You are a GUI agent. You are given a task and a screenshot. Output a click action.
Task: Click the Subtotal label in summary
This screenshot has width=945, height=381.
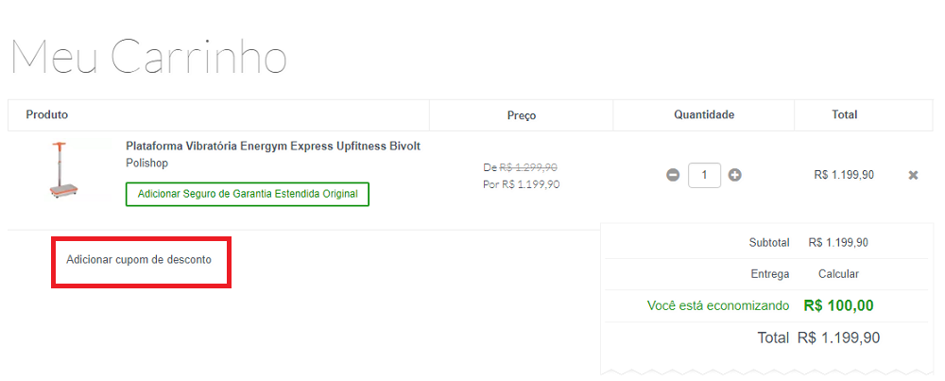(768, 243)
